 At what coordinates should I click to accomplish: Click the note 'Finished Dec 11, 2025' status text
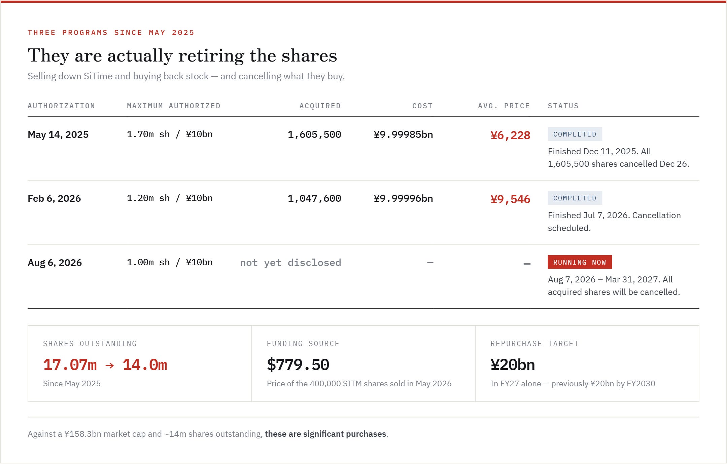coord(619,157)
